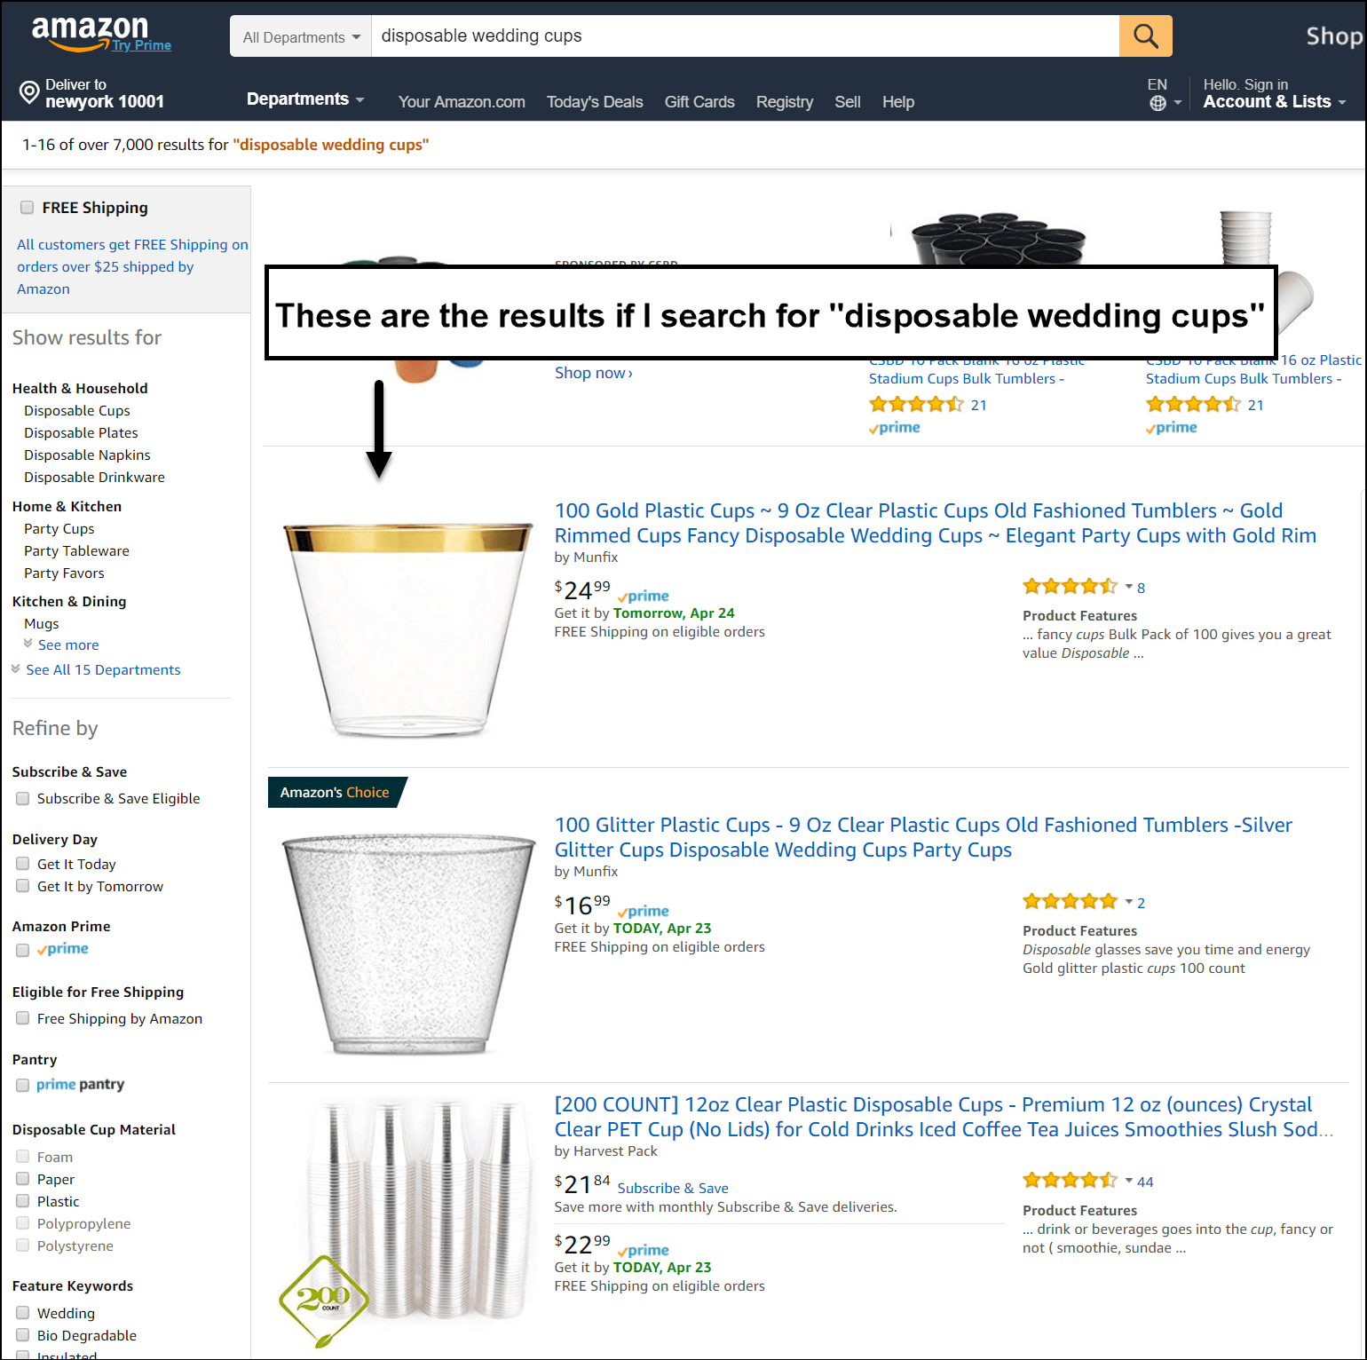Tick the Plastic cup material checkbox
The width and height of the screenshot is (1367, 1360).
23,1201
